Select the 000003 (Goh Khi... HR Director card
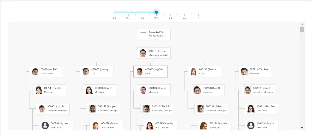The height and width of the screenshot is (135, 312). point(46,71)
